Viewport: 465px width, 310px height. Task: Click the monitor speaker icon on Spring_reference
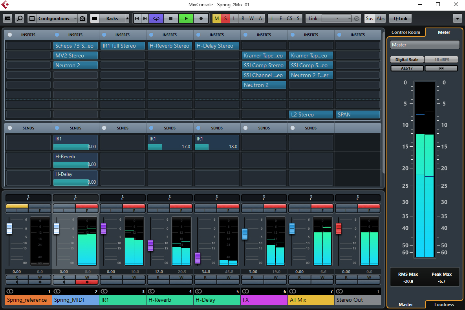click(17, 282)
